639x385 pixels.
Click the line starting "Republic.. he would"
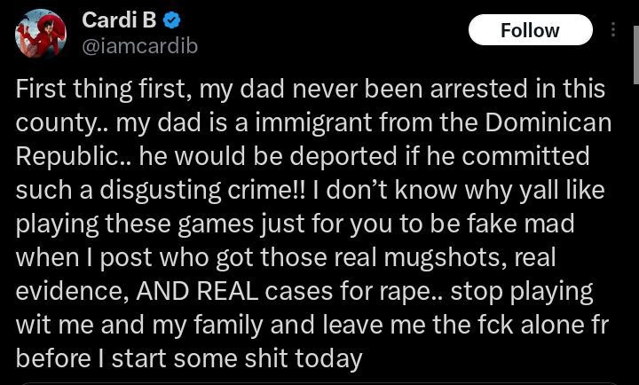(x=302, y=157)
